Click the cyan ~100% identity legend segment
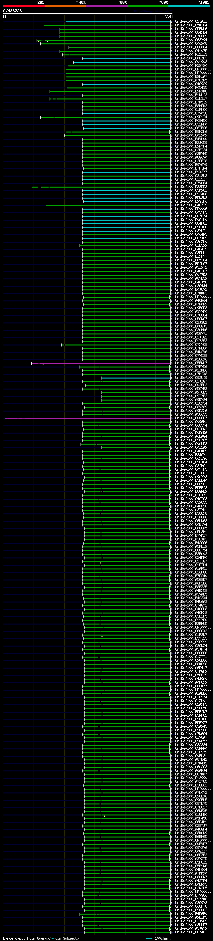 point(189,6)
